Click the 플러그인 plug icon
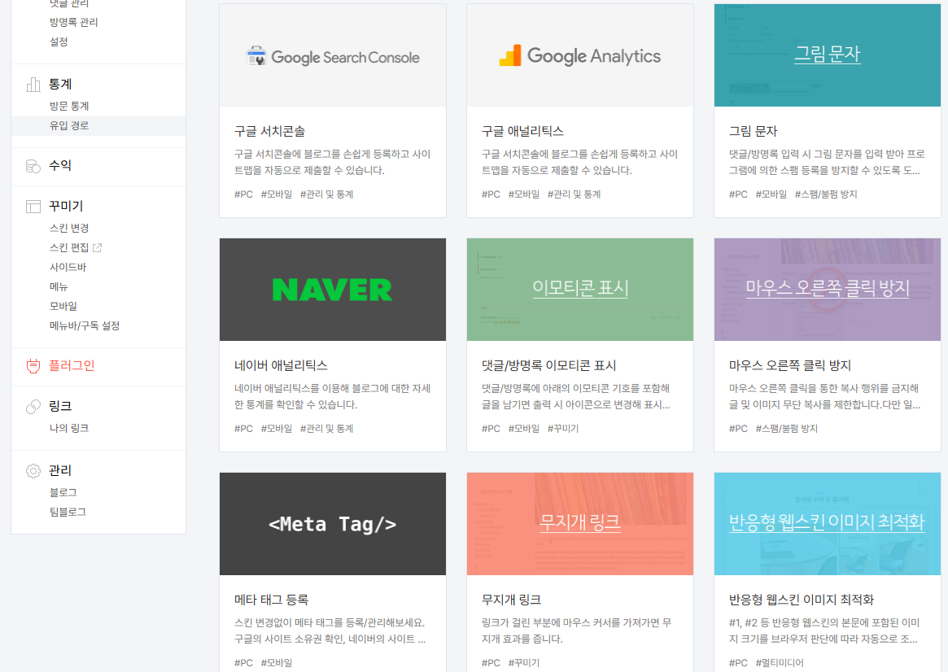 pos(33,366)
